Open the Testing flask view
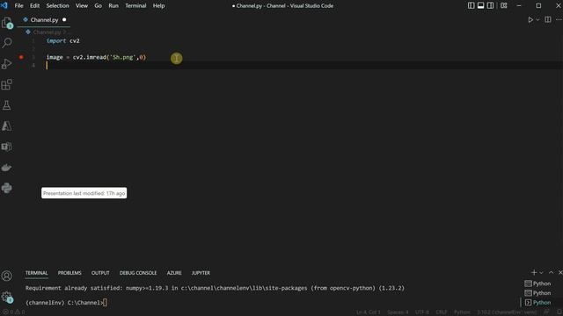 pyautogui.click(x=7, y=105)
